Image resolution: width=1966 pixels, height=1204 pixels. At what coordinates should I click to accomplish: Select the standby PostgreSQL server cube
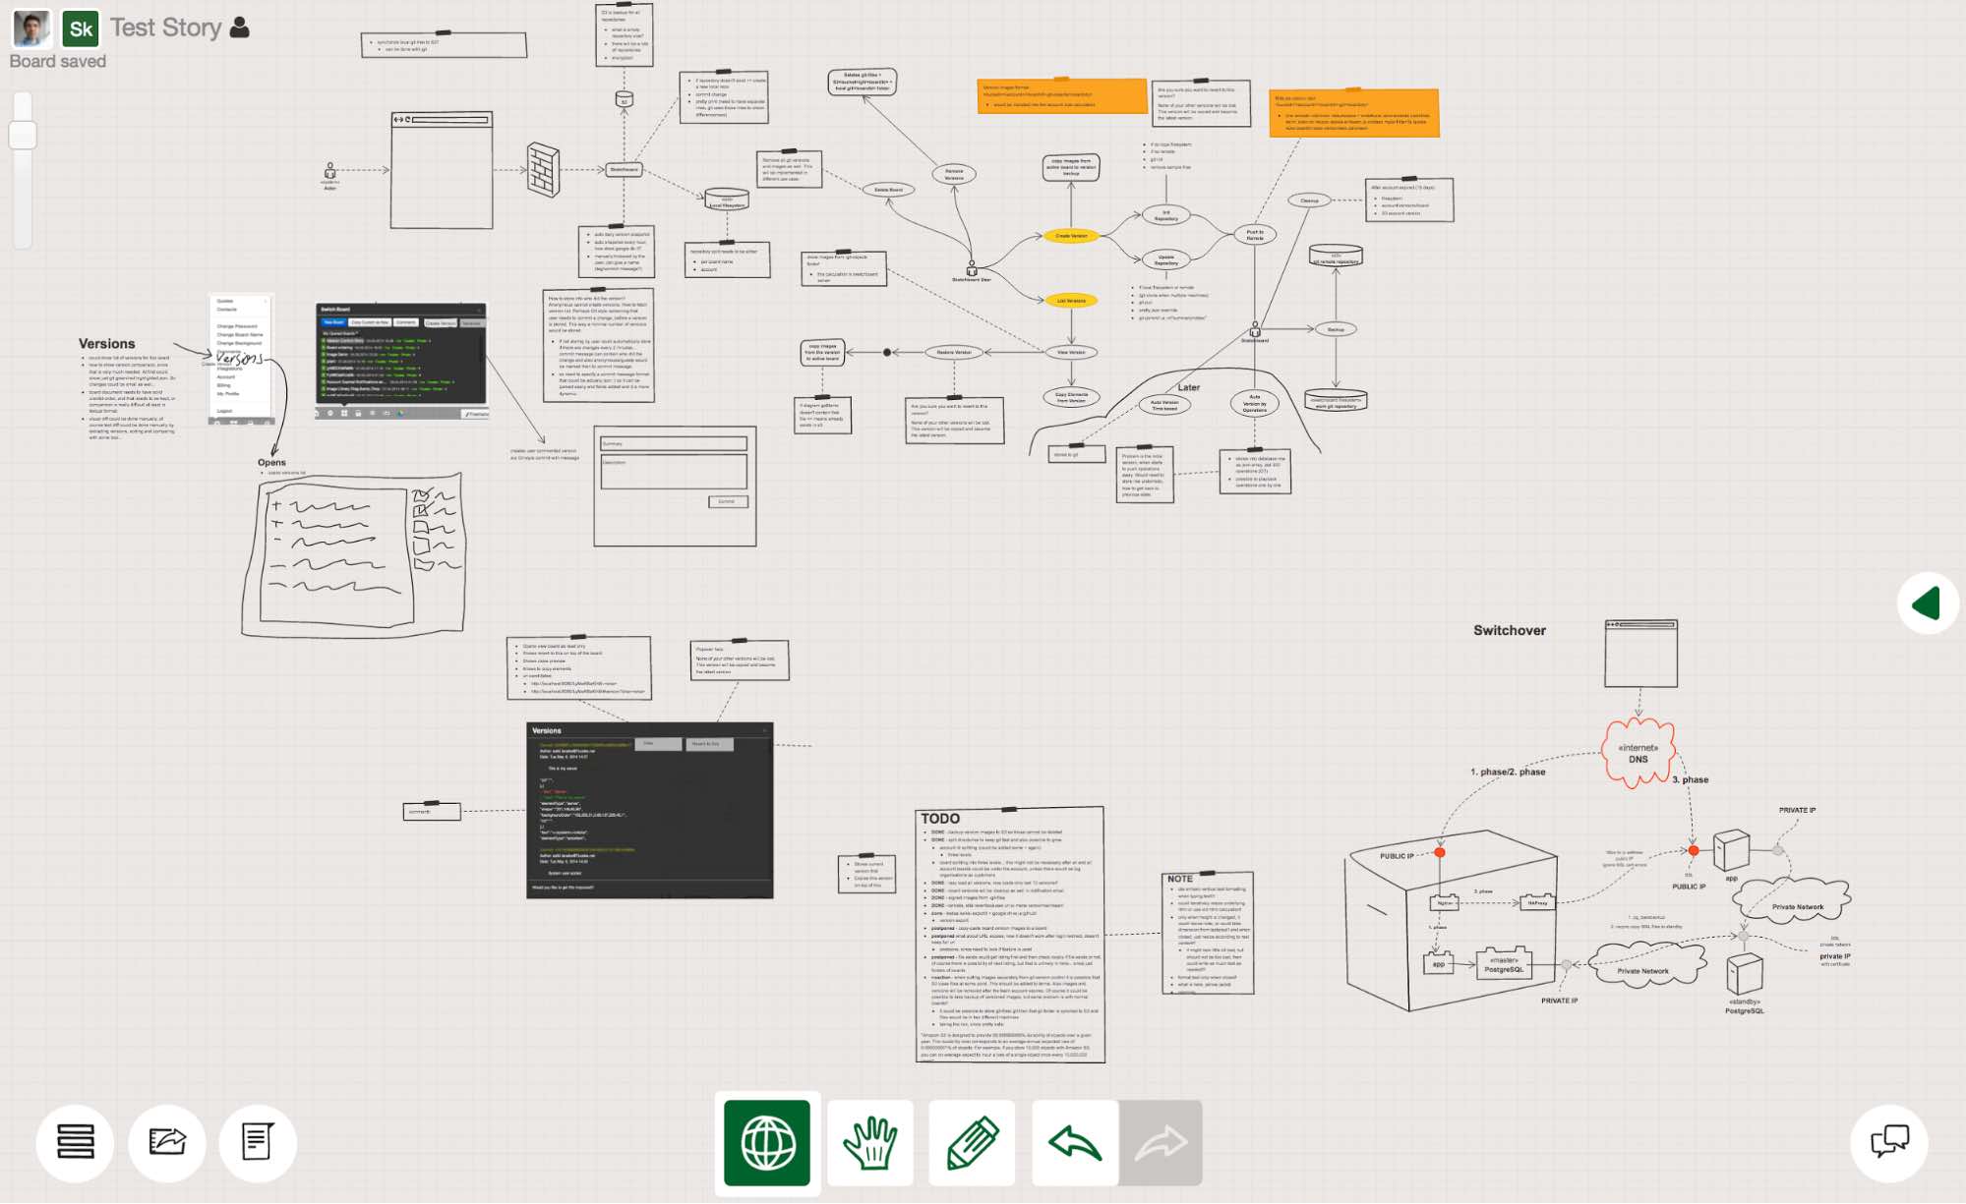1745,975
